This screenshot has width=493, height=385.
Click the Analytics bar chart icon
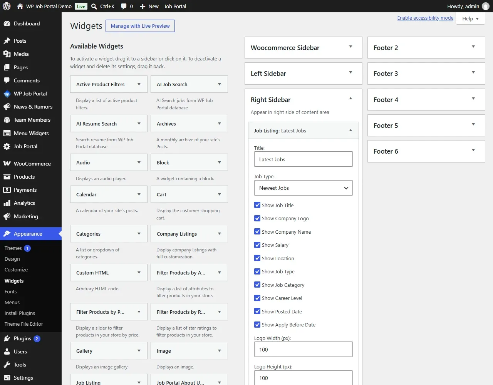[7, 203]
